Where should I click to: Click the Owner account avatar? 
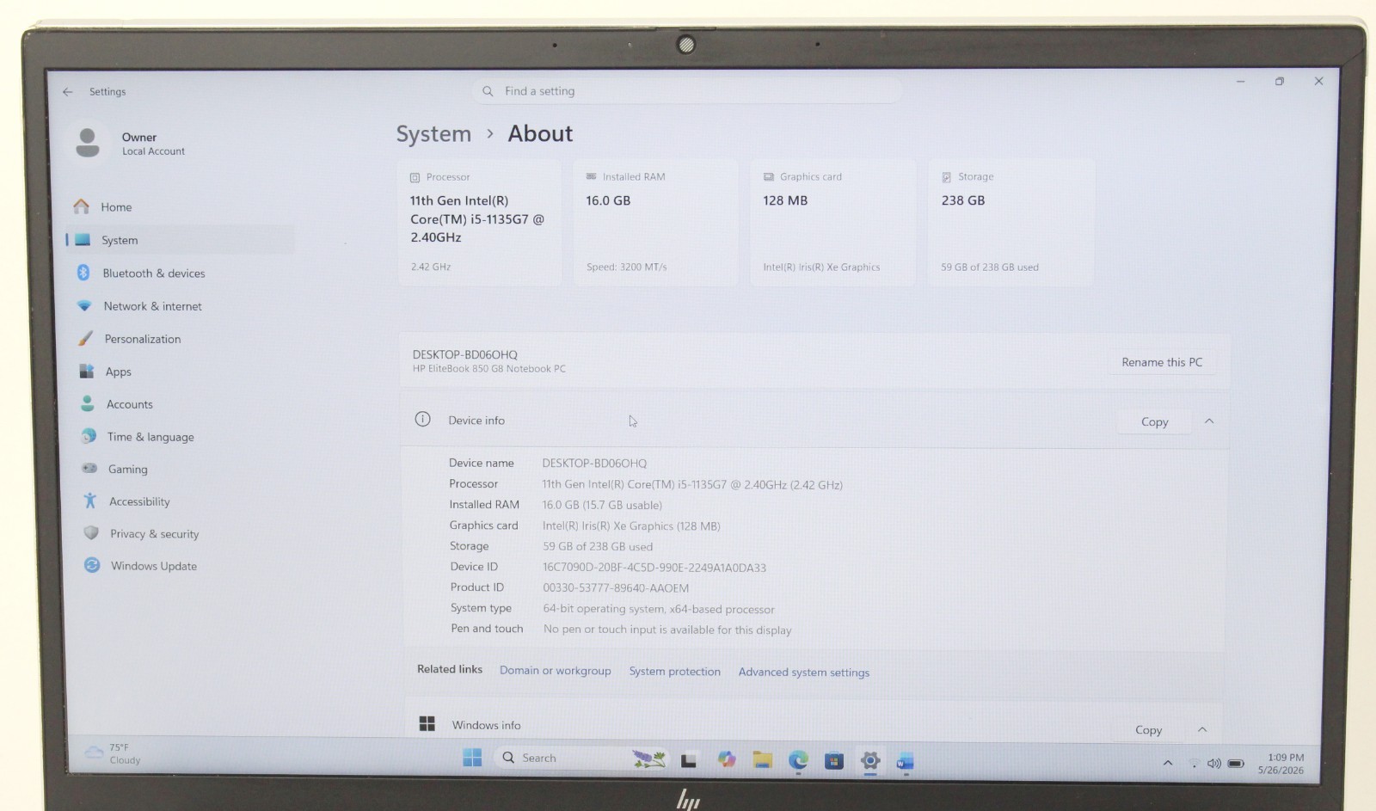88,143
